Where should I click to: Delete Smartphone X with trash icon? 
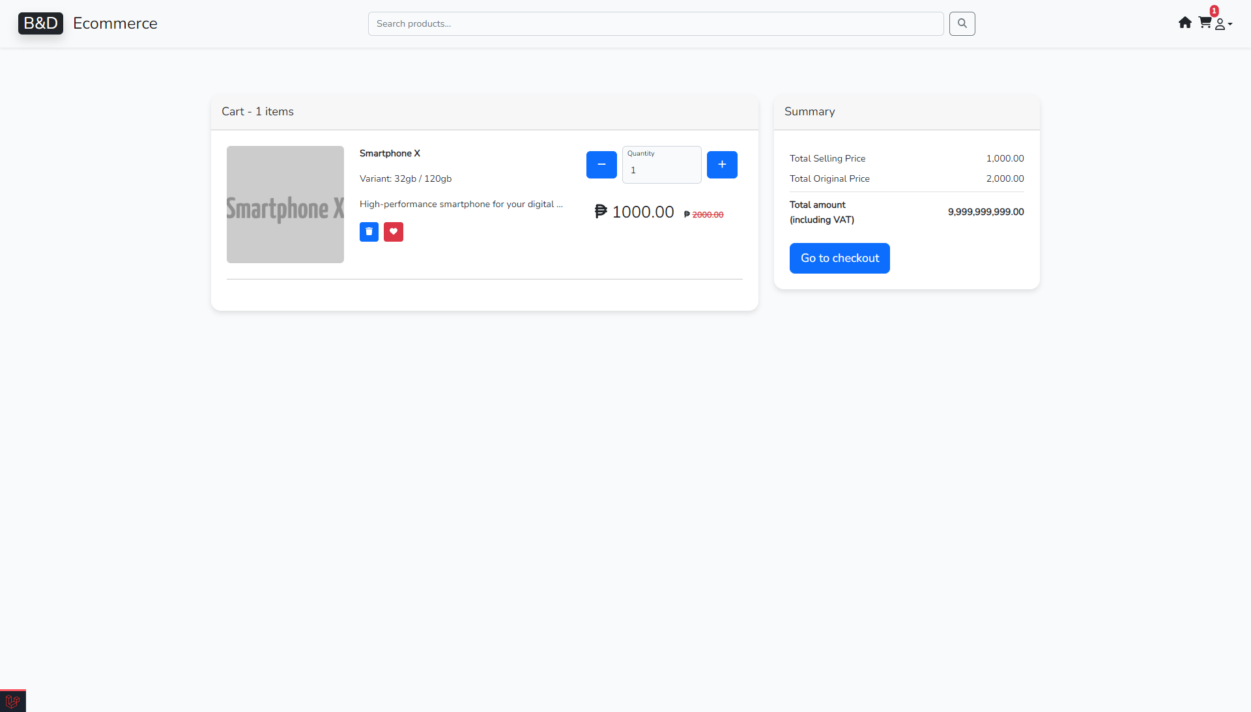pos(369,232)
